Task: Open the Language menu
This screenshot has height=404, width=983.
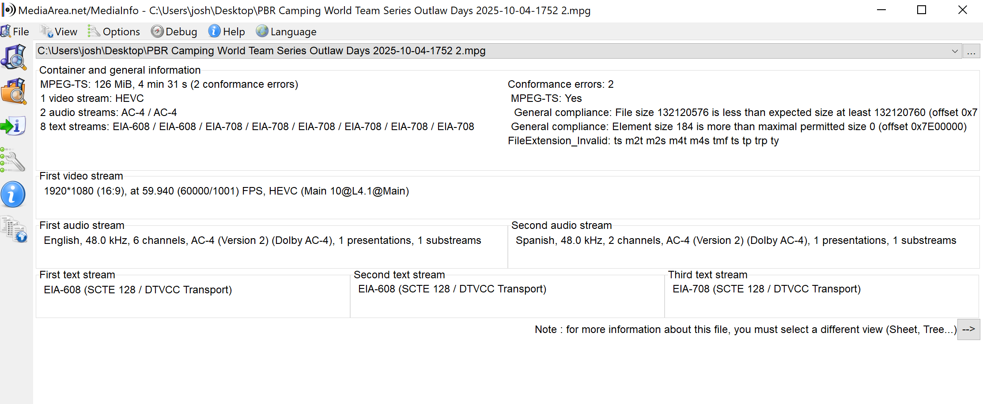Action: pyautogui.click(x=287, y=32)
